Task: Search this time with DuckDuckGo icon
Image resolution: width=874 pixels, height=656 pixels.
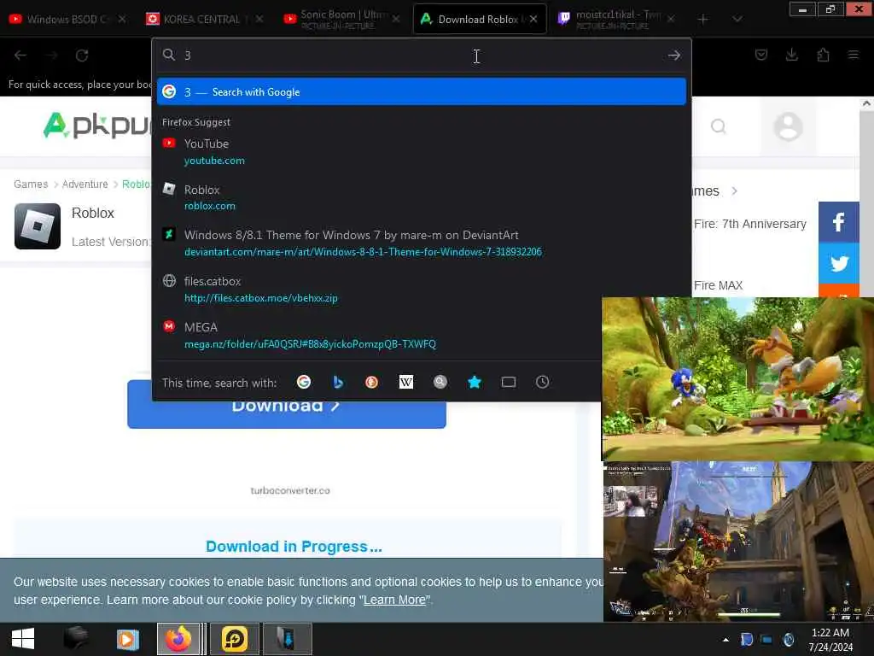Action: click(372, 382)
